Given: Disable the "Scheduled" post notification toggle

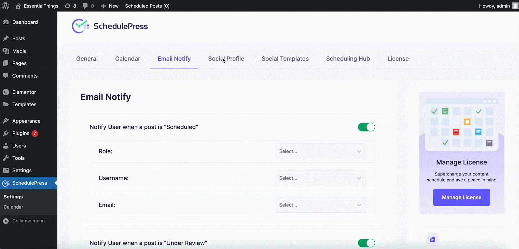Looking at the screenshot, I should [367, 127].
